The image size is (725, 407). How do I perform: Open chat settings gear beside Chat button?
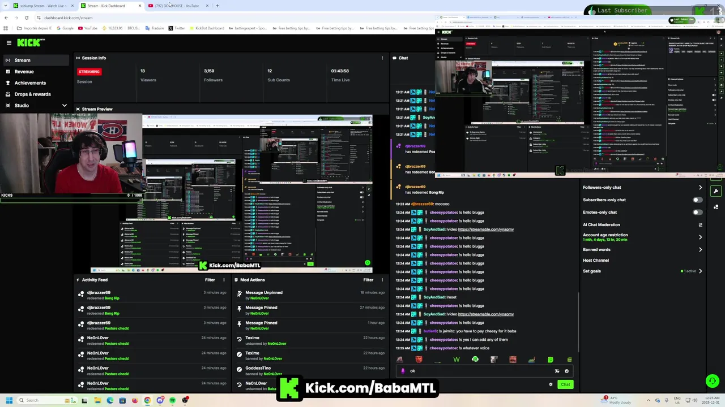551,384
